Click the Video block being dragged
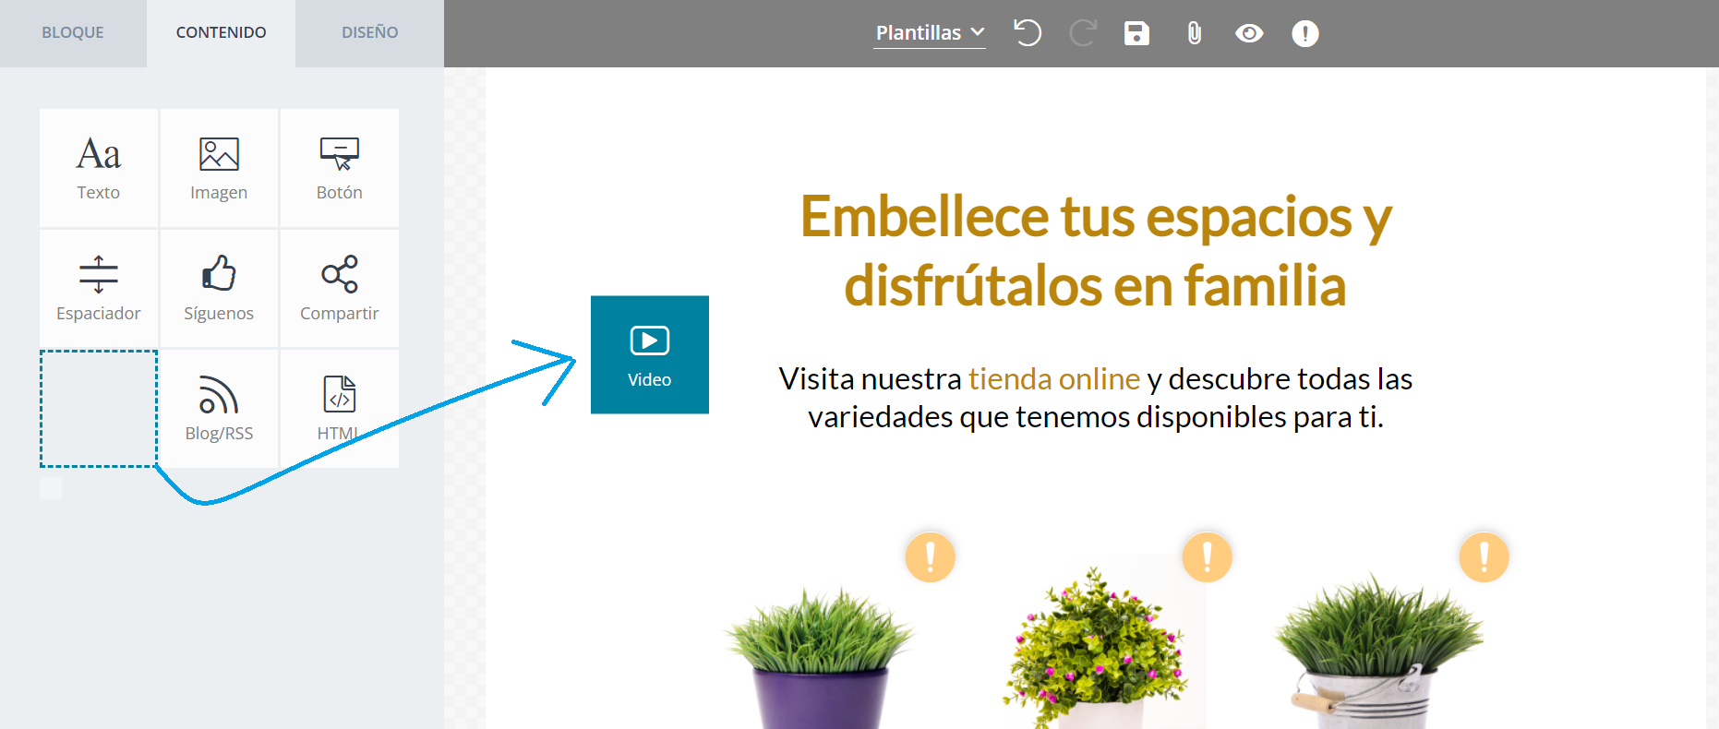This screenshot has height=729, width=1719. point(650,354)
